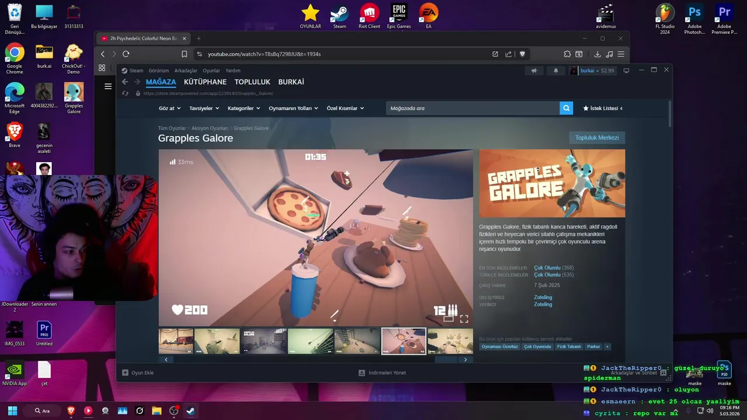This screenshot has height=420, width=747.
Task: Click Steam icon in the taskbar
Action: [x=190, y=411]
